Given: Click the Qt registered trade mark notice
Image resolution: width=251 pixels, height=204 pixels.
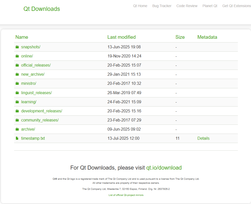Looking at the screenshot, I should point(126,179).
